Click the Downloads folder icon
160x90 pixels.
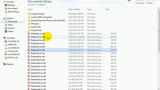pyautogui.click(x=6, y=8)
